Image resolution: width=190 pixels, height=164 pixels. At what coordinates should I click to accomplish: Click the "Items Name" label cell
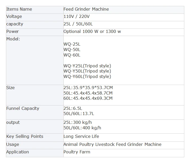19,9
